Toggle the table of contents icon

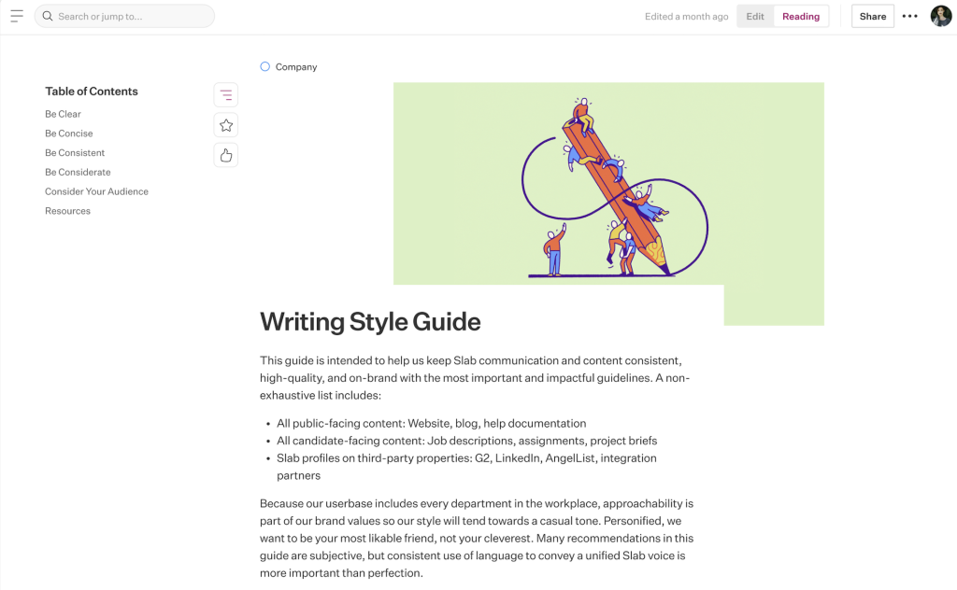tap(226, 95)
